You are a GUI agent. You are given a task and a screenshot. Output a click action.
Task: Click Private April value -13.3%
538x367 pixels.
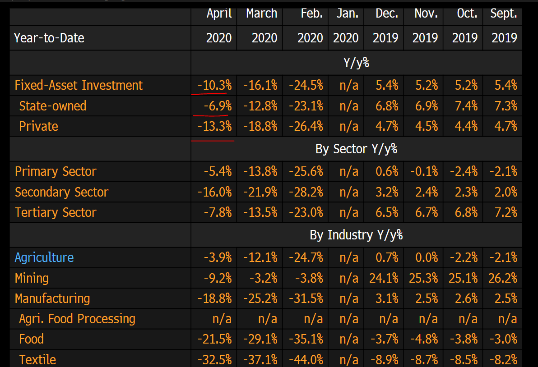coord(215,126)
